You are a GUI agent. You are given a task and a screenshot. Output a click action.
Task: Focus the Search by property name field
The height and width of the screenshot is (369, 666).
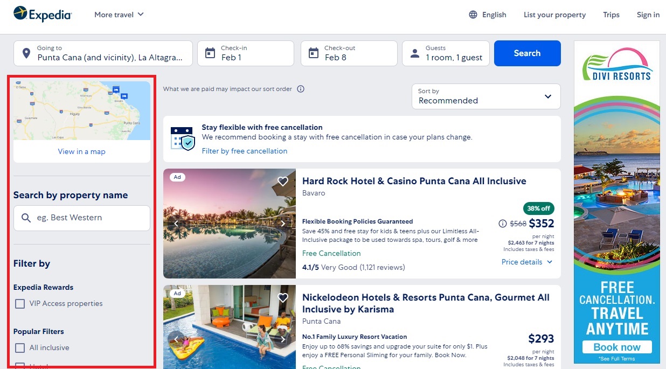pos(82,218)
